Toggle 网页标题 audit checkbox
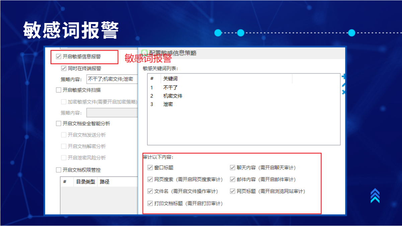Image resolution: width=402 pixels, height=226 pixels. 233,191
